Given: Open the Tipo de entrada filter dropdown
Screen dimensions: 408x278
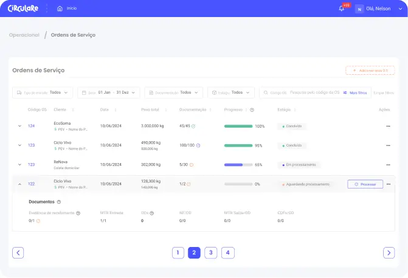Looking at the screenshot, I should pyautogui.click(x=43, y=92).
